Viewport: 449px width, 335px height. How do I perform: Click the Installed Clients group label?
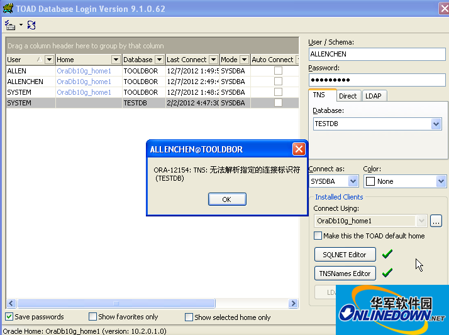click(339, 197)
